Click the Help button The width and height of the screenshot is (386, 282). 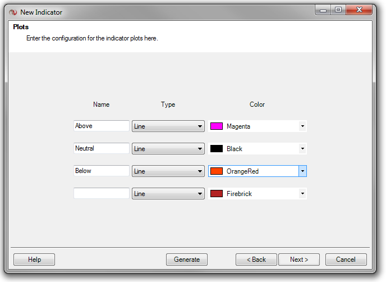(34, 260)
